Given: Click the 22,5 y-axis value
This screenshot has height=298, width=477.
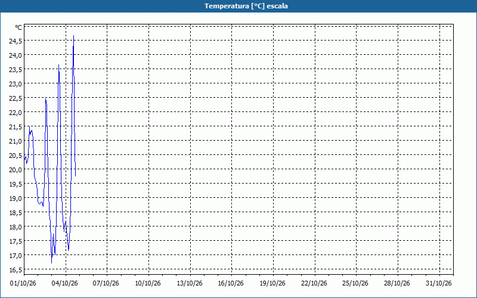Looking at the screenshot, I should pos(16,98).
